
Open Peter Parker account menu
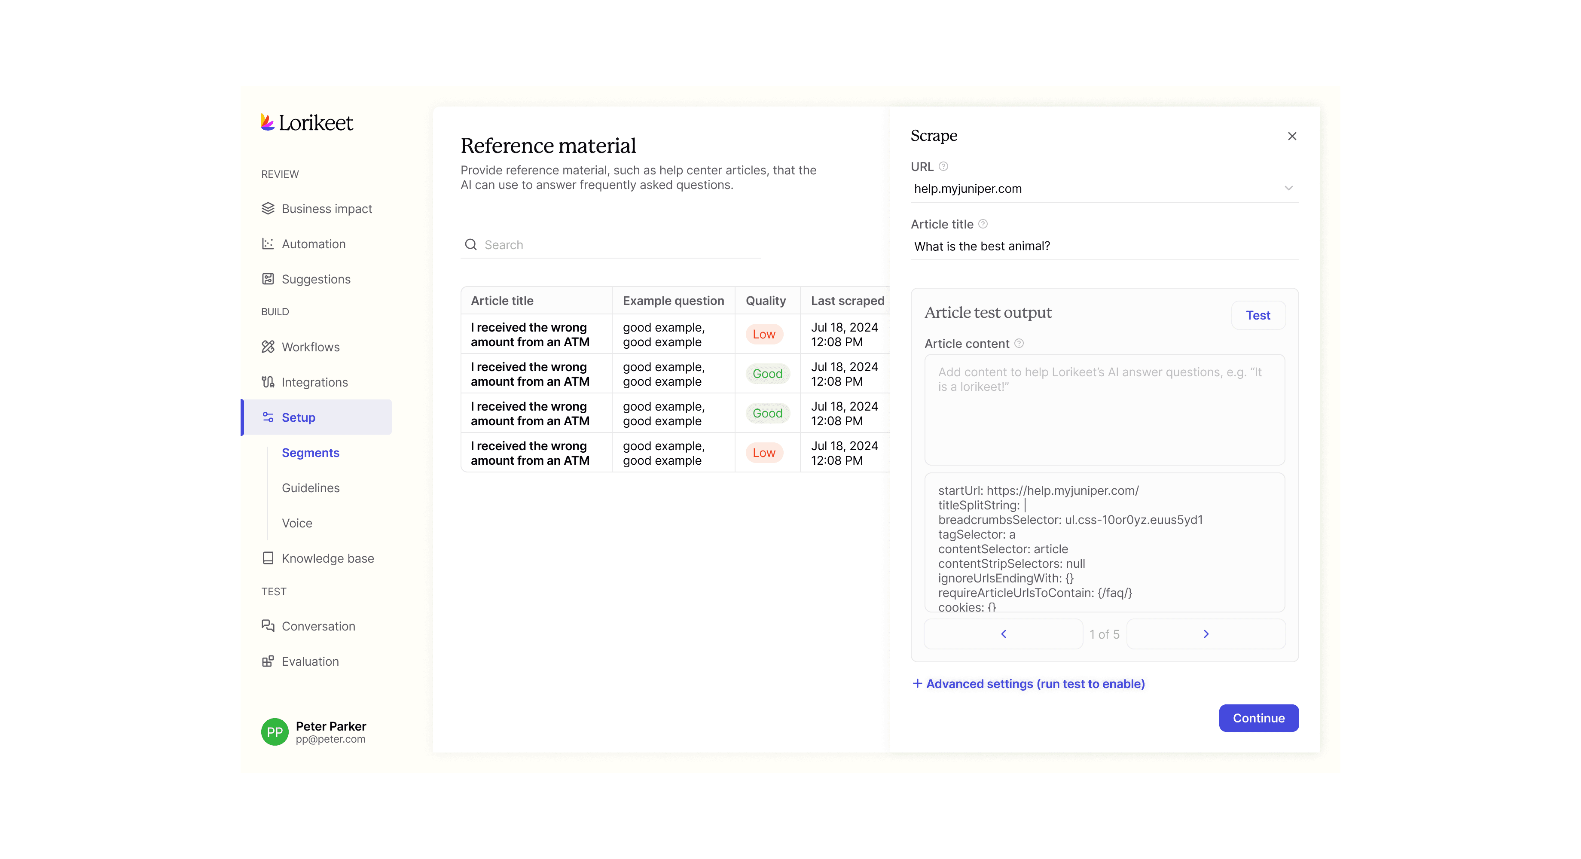(x=314, y=731)
